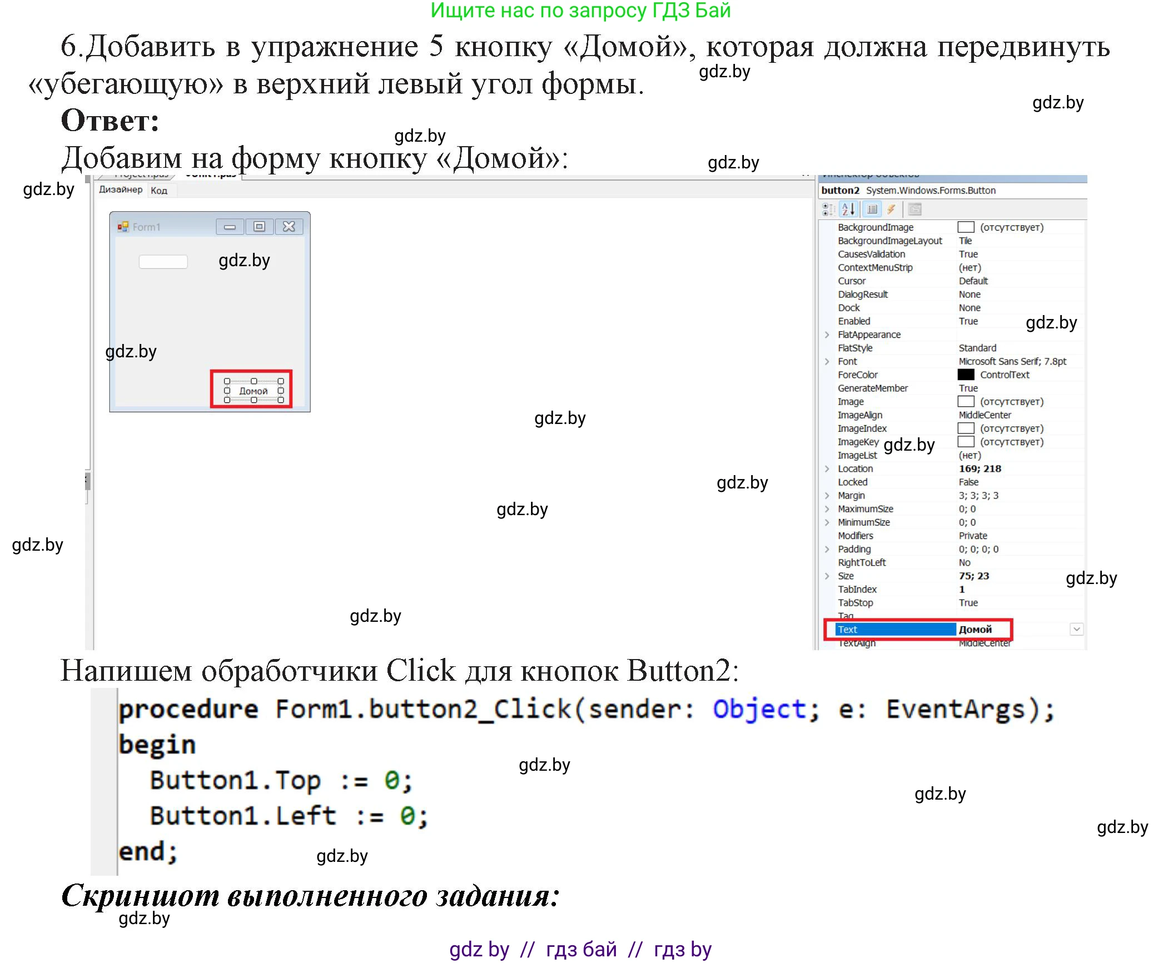
Task: Select the Enabled property
Action: coord(854,321)
